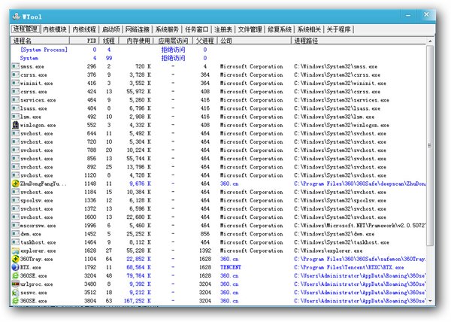
Task: Switch to the 注册表 tab
Action: point(223,29)
